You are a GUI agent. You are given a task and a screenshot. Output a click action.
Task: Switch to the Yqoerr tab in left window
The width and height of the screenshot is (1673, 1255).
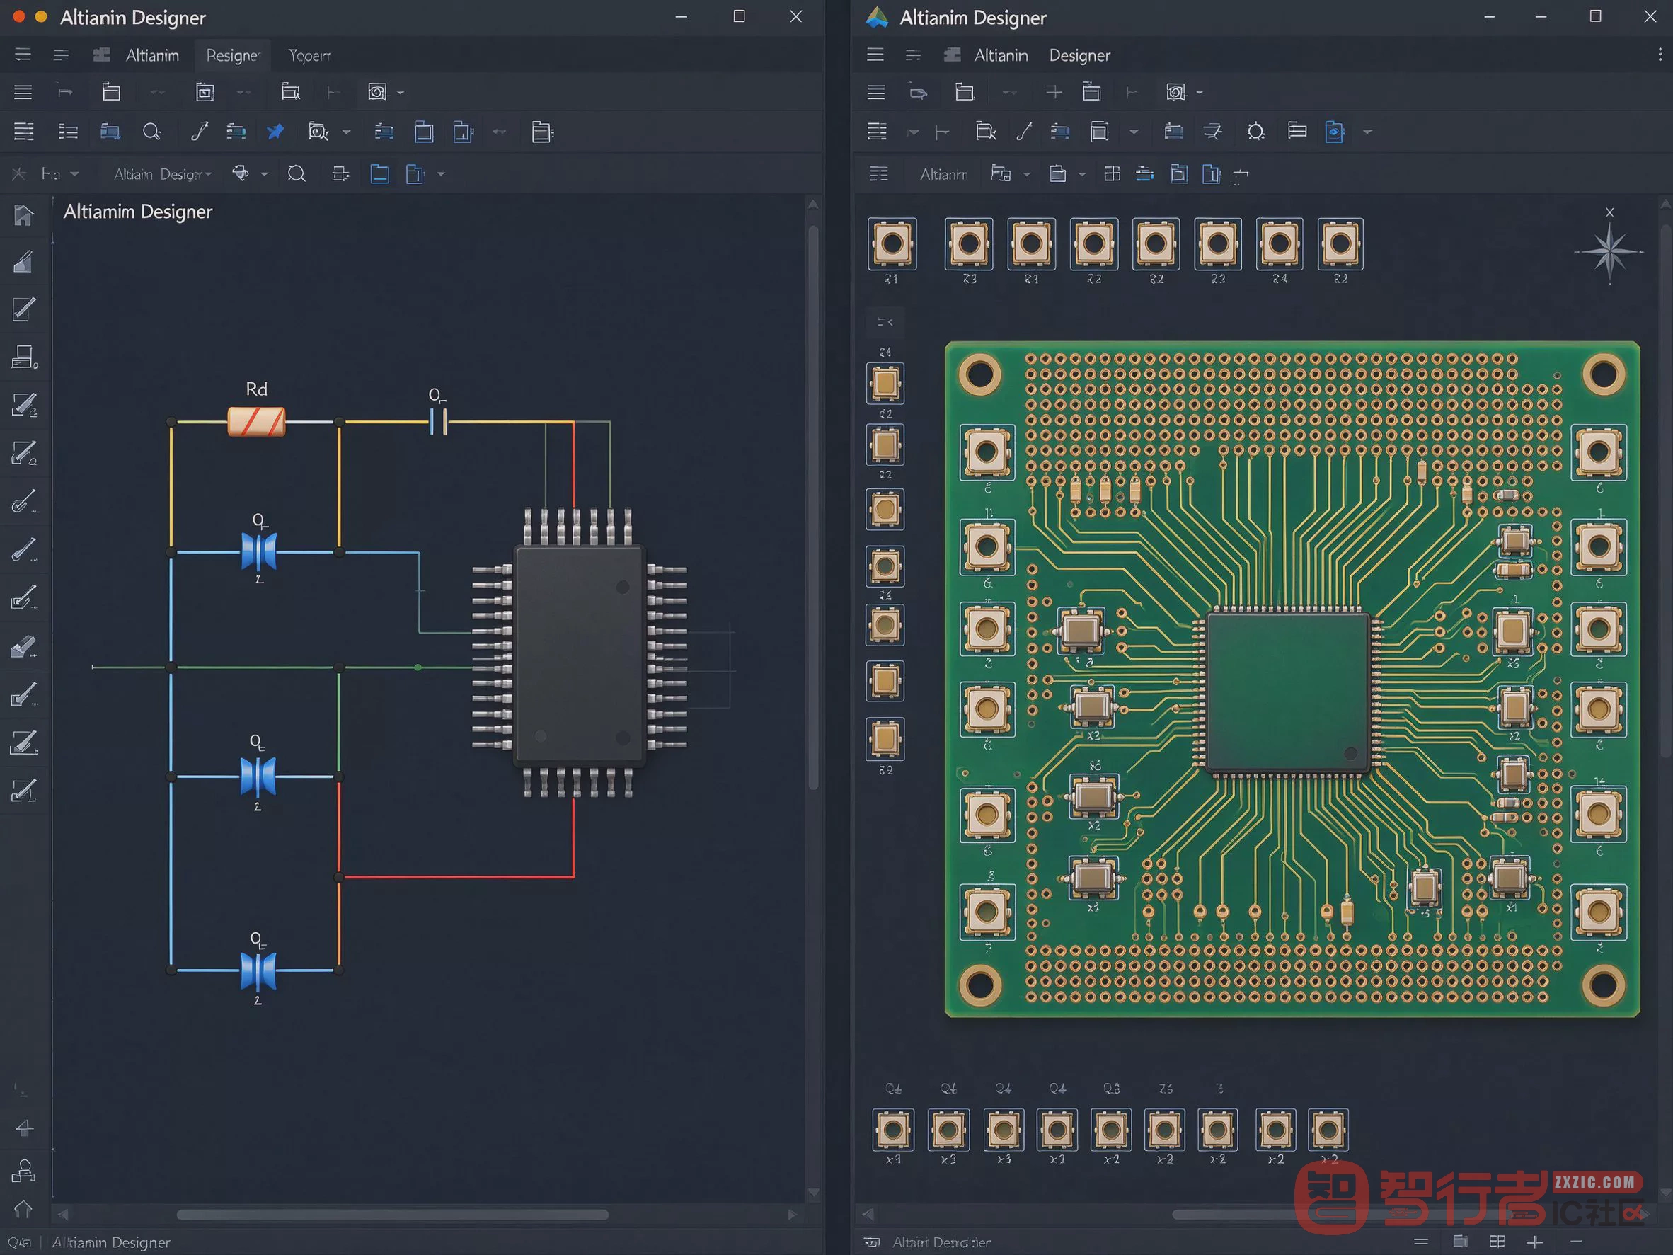pyautogui.click(x=309, y=55)
